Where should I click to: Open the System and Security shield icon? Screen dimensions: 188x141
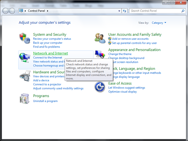pos(24,38)
